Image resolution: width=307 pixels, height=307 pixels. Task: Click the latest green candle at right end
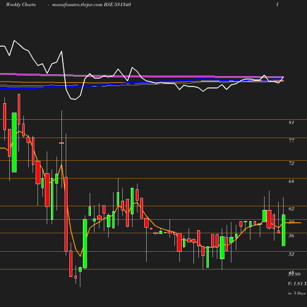(284, 230)
